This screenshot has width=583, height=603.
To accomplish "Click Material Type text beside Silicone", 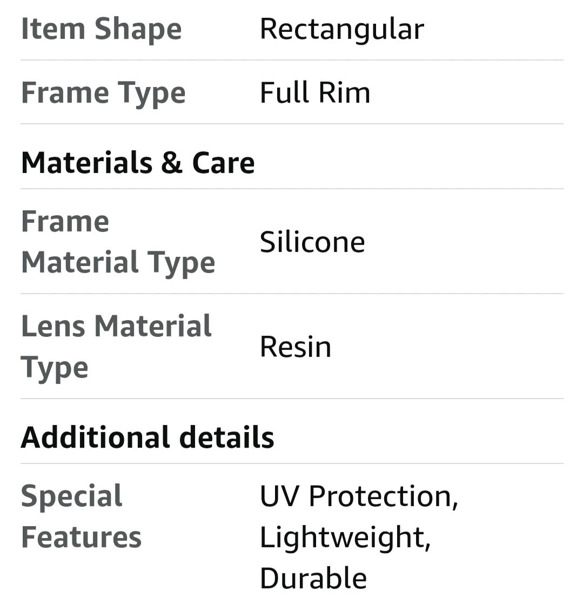I will [x=118, y=262].
